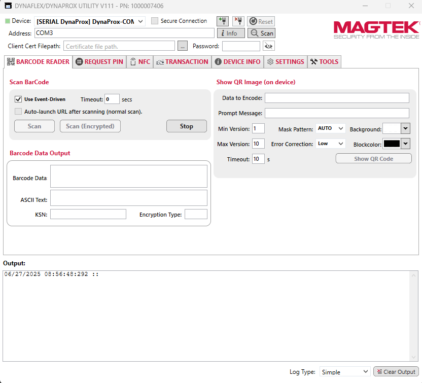This screenshot has width=422, height=383.
Task: Click the Output scrollbar up arrow
Action: tap(414, 275)
